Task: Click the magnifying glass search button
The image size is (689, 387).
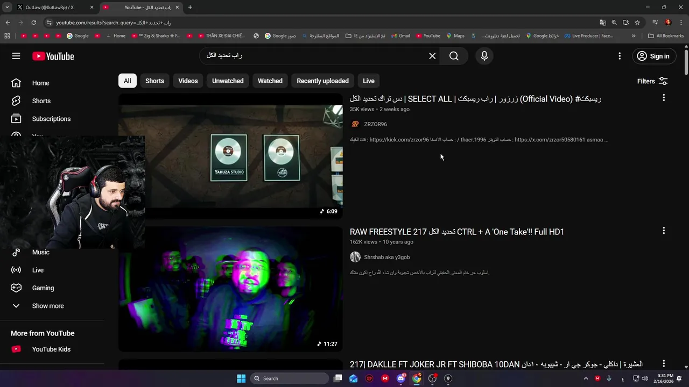Action: 454,56
